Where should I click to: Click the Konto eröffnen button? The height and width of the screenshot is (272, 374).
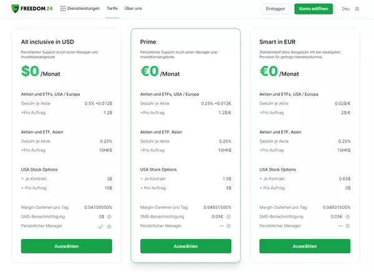pos(314,9)
